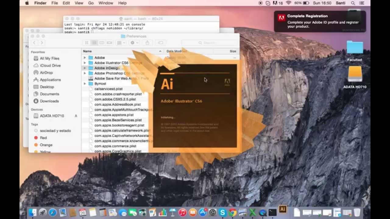Open Spotlight search in menu bar

pos(353,3)
